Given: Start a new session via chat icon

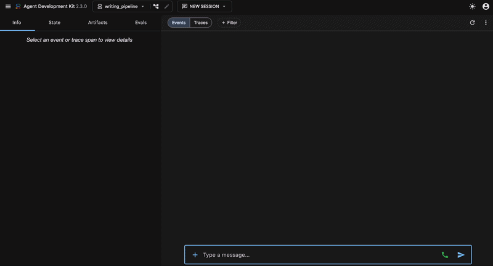Looking at the screenshot, I should click(x=184, y=6).
